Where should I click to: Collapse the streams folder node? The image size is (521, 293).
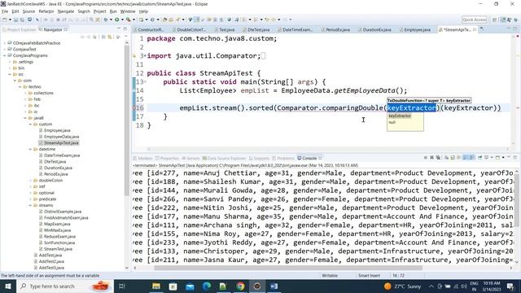pos(30,205)
